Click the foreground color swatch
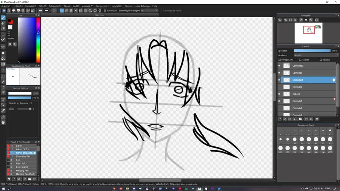Viewport: 340px width, 191px height. [x=9, y=21]
